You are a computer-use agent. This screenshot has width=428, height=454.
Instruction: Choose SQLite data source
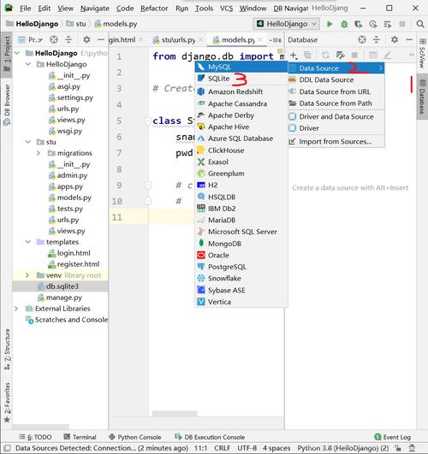pyautogui.click(x=241, y=79)
